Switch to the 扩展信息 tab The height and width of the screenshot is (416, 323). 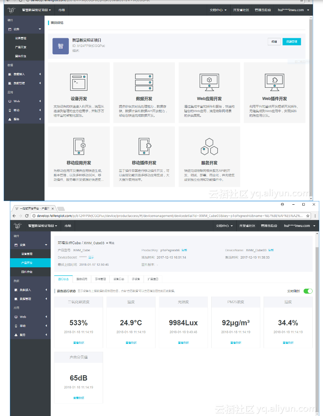point(153,279)
